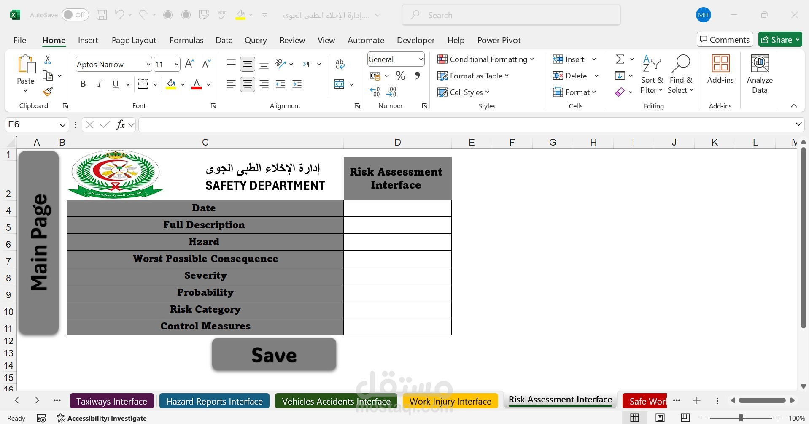
Task: Open the Name Box dropdown arrow
Action: click(62, 125)
